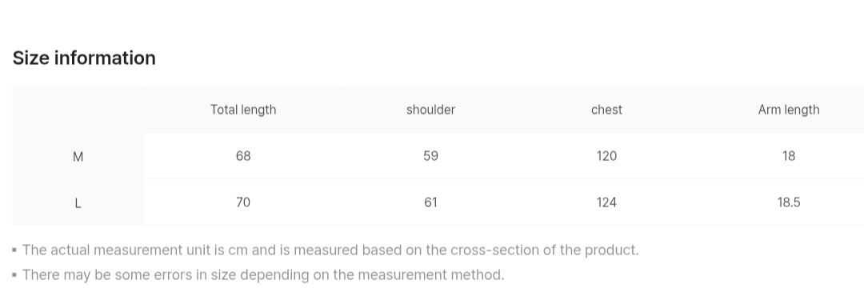The height and width of the screenshot is (304, 864).
Task: Click the M chest value 120
Action: [x=606, y=156]
